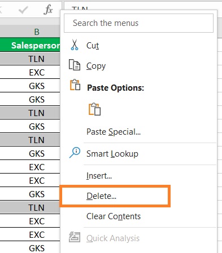This screenshot has height=253, width=222.
Task: Open Paste Special... dialog entry
Action: click(x=114, y=132)
